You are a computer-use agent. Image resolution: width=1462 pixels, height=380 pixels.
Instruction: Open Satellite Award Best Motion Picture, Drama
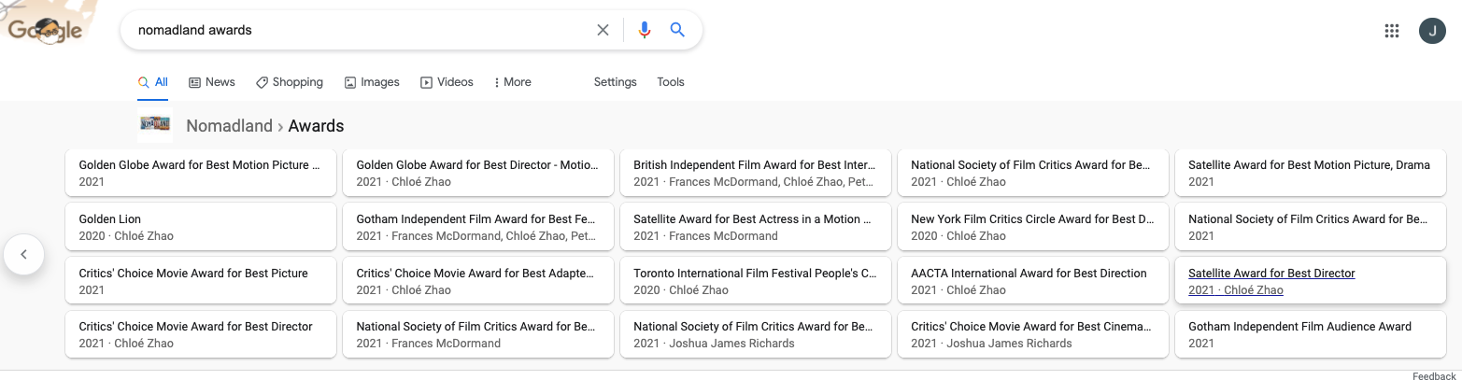pos(1311,174)
